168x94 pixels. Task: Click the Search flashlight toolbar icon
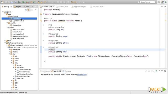[45, 2]
